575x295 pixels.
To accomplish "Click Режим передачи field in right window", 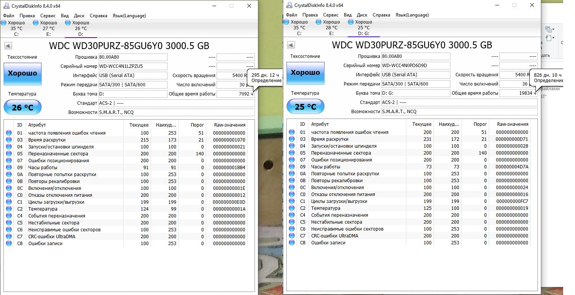I will [x=416, y=84].
